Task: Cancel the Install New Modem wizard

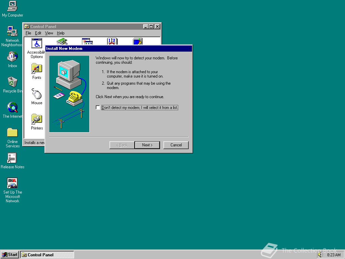Action: (x=176, y=145)
